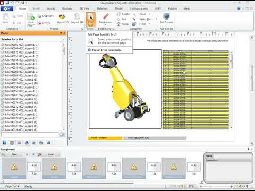Switch to the Configurations ribbon tab
This screenshot has width=255, height=191.
click(x=139, y=8)
